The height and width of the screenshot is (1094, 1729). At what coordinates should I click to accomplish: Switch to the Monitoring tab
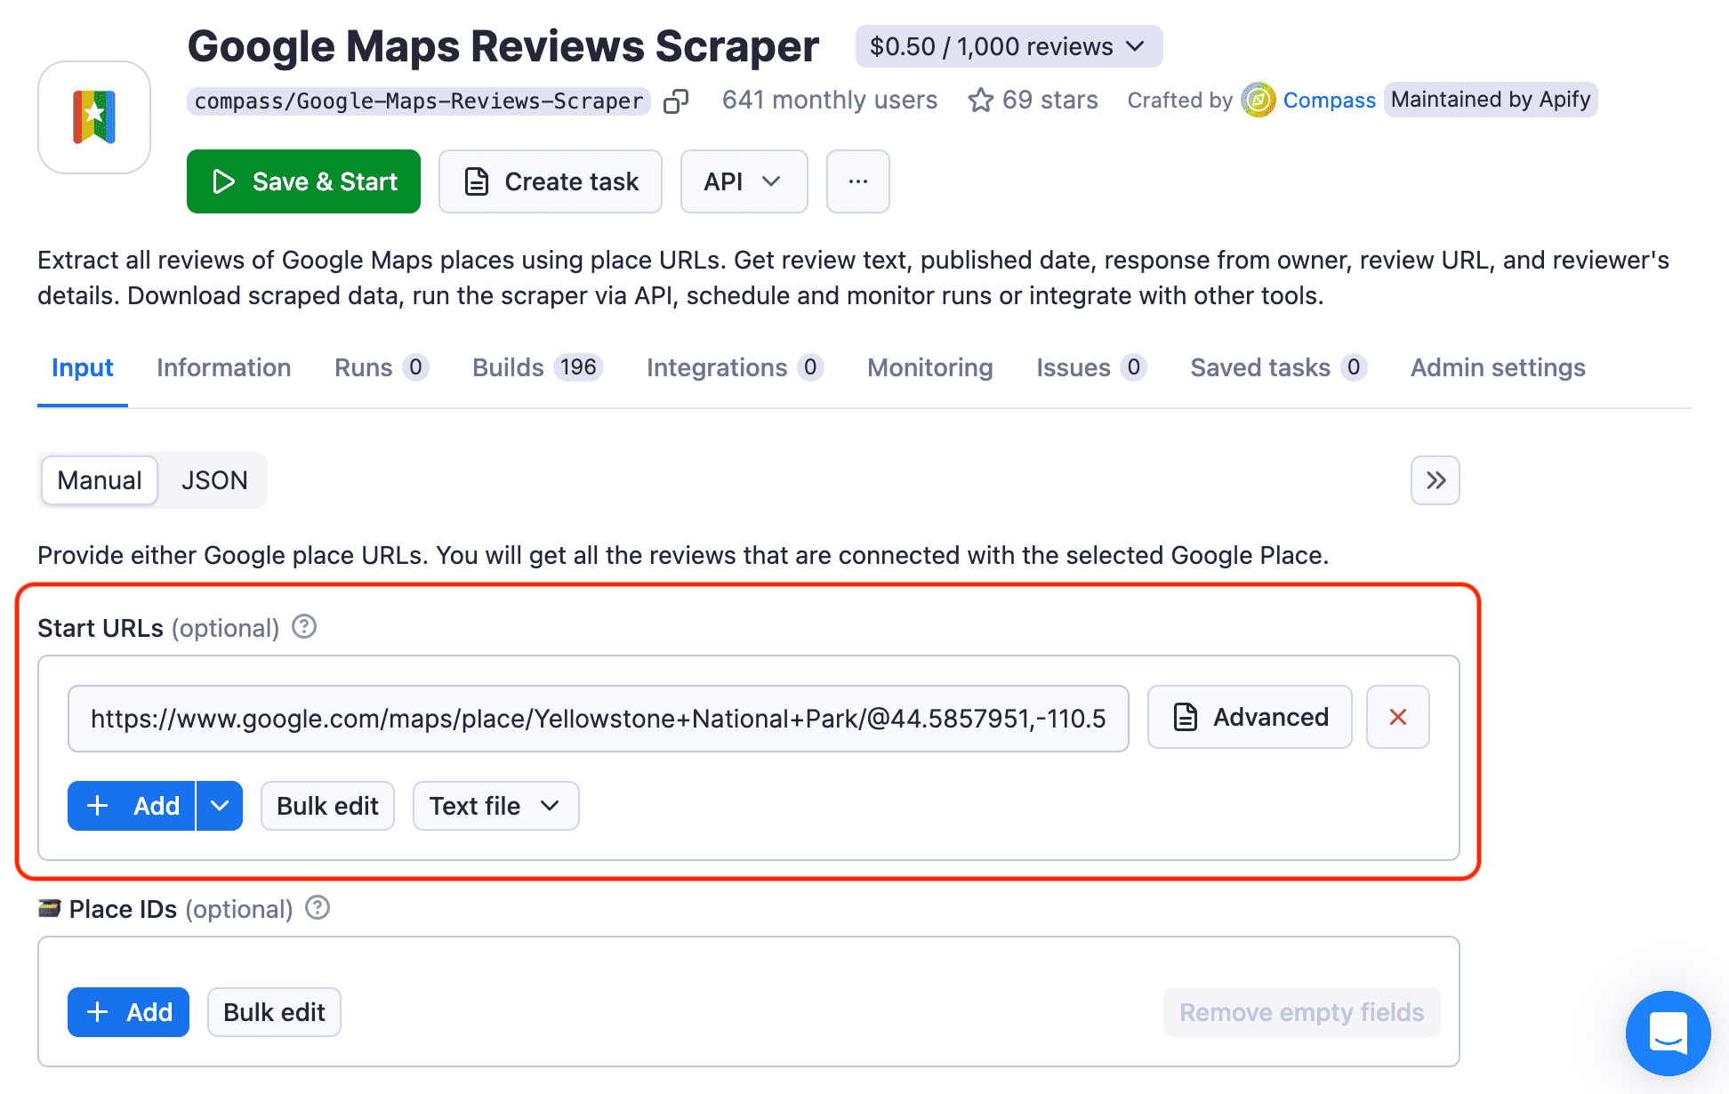(x=929, y=367)
